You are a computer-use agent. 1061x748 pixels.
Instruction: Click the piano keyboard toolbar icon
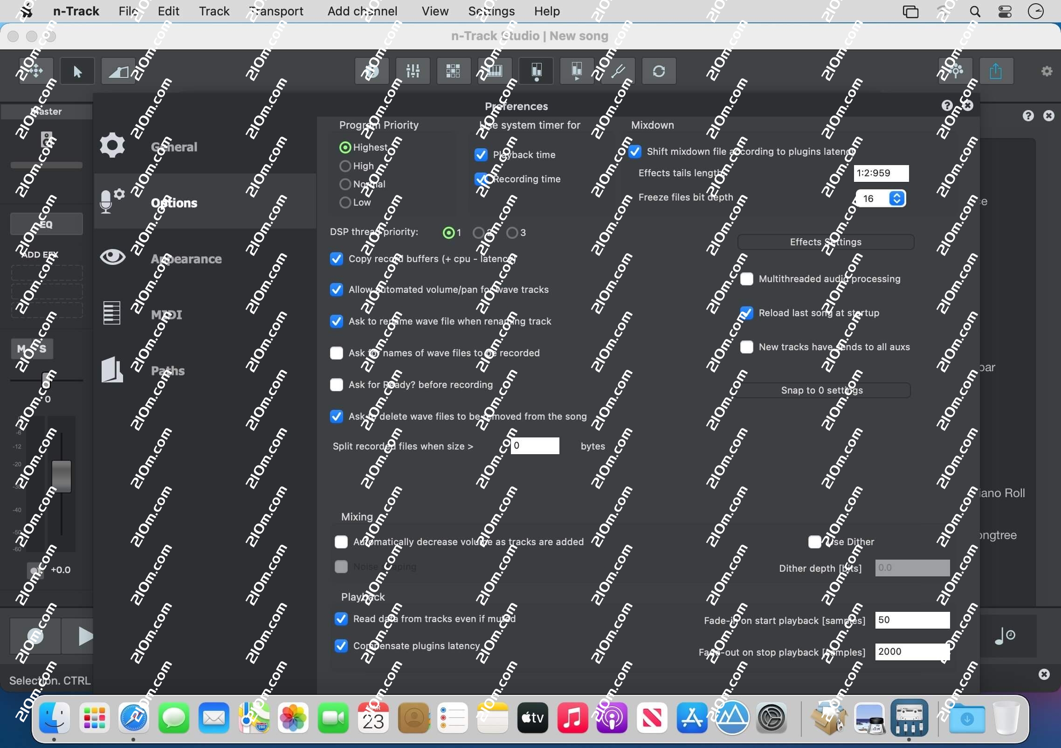pyautogui.click(x=494, y=71)
